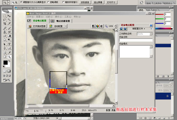Toggle 调整窗口大小以满屏显示 checkbox
Screen dimensions: 177x120
point(21,2)
